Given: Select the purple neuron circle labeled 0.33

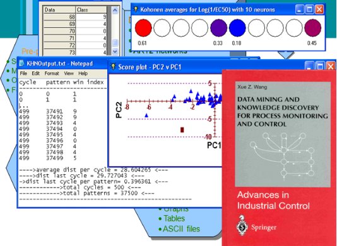Looking at the screenshot, I should [218, 28].
